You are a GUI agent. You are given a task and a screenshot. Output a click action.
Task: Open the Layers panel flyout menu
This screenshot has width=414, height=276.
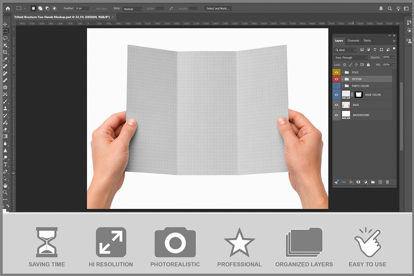click(394, 41)
